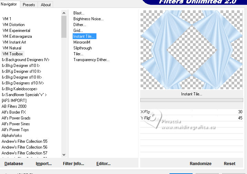
Task: Select VM Distortion category
Action: click(13, 25)
